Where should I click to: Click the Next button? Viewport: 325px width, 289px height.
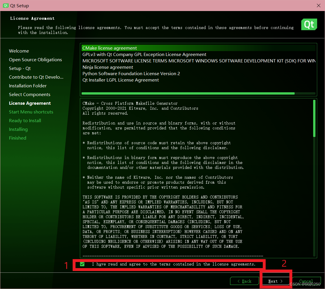pos(276,281)
